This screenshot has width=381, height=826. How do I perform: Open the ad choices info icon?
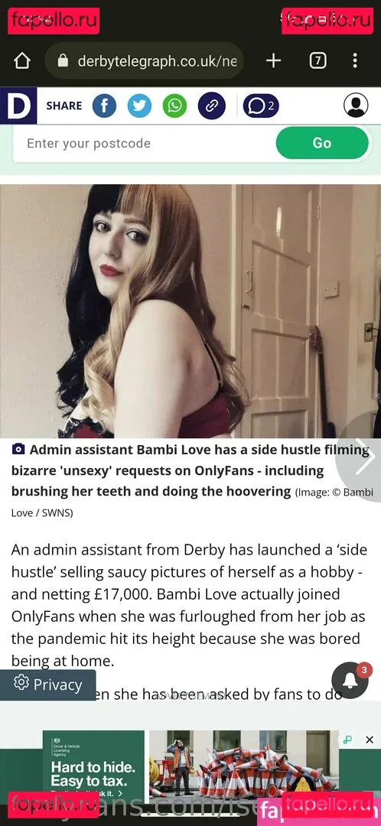click(347, 740)
